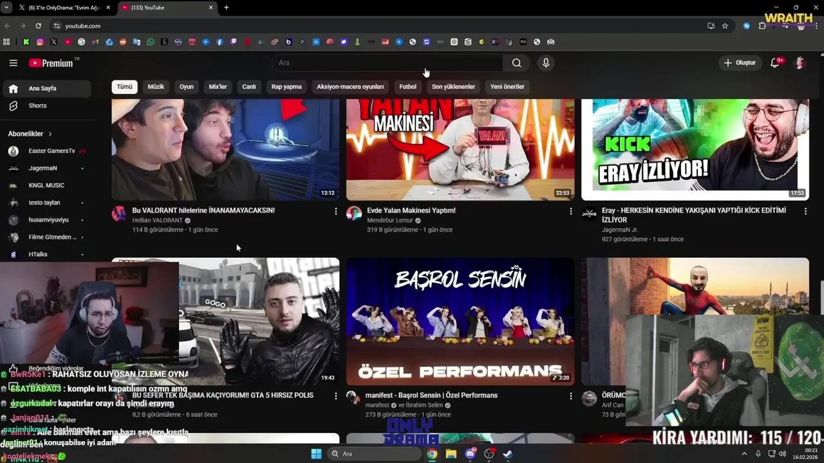Open options for manifest Başrol Sensin video
The image size is (824, 463).
(570, 396)
